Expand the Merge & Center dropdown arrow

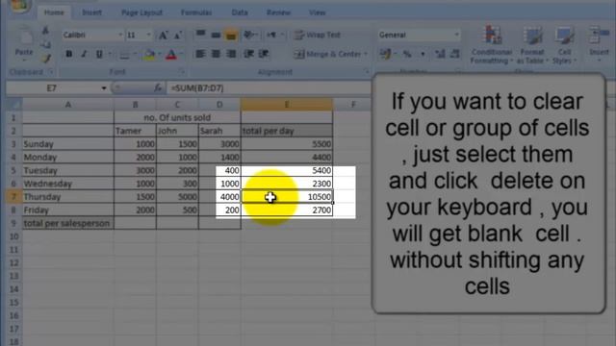[x=366, y=54]
